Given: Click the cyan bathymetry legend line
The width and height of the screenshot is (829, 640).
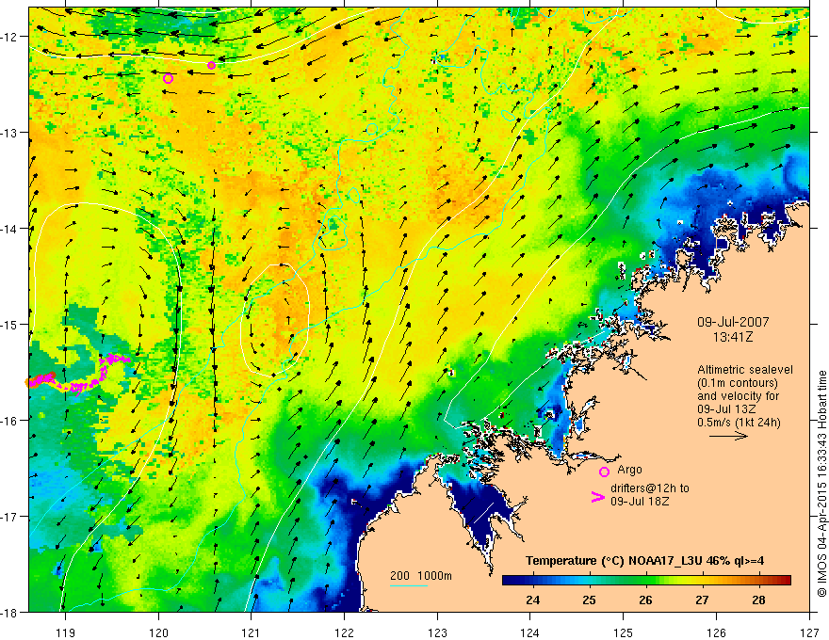Looking at the screenshot, I should (x=409, y=585).
